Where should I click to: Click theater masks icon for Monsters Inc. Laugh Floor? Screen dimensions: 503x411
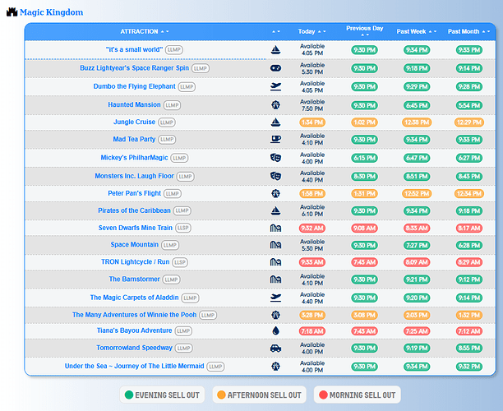click(275, 176)
